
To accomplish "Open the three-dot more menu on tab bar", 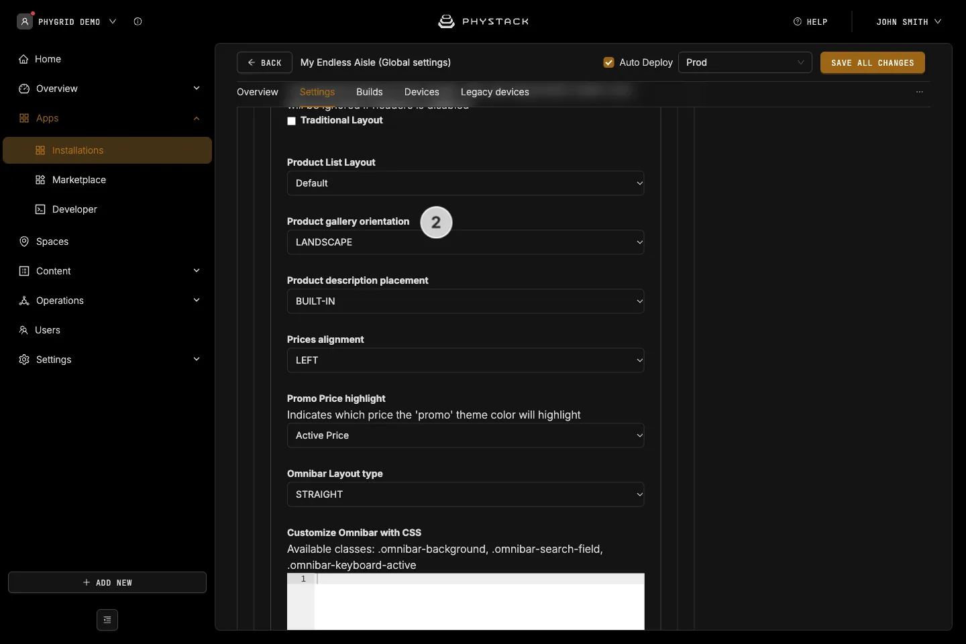I will pyautogui.click(x=920, y=92).
